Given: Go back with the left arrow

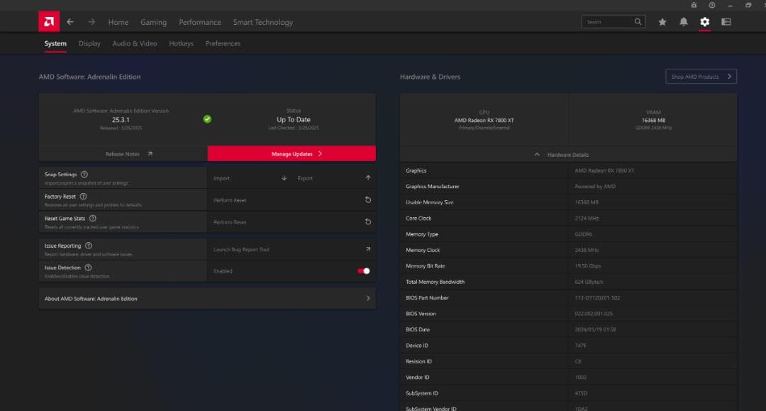Looking at the screenshot, I should click(x=70, y=22).
